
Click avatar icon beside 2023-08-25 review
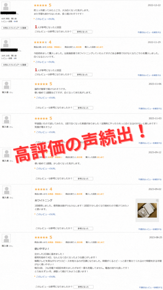(x=7, y=239)
